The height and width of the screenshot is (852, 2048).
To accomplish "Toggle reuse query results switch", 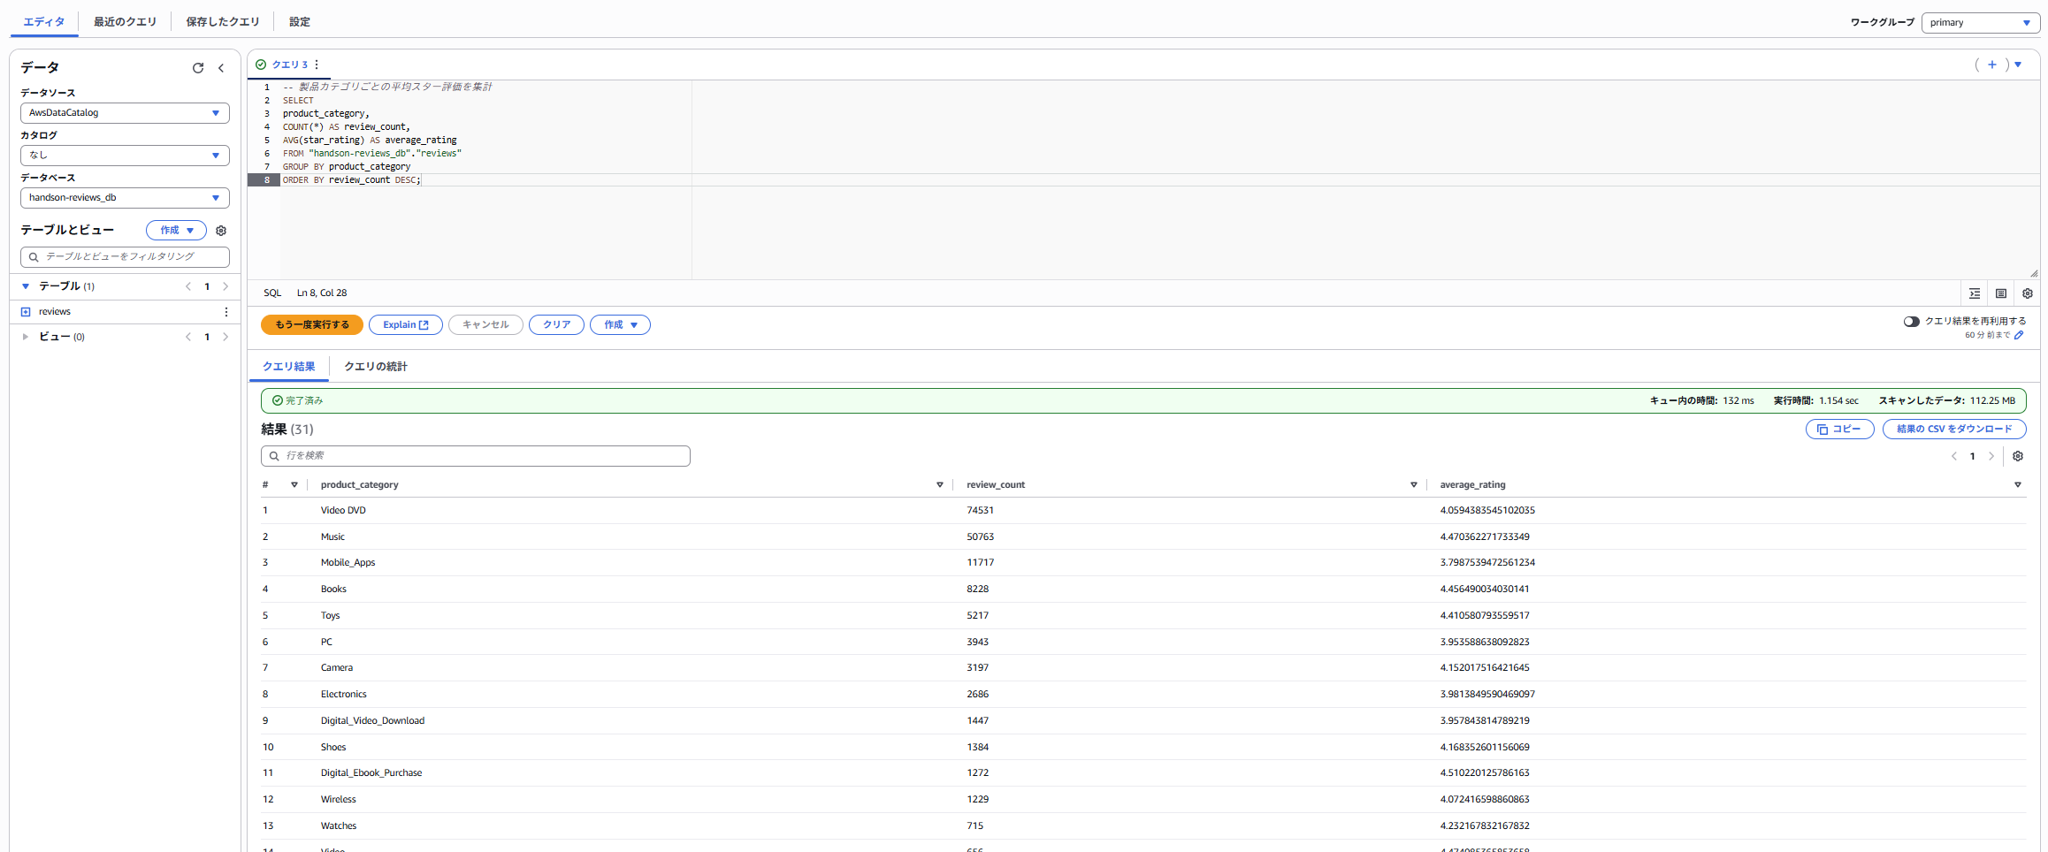I will [x=1912, y=322].
